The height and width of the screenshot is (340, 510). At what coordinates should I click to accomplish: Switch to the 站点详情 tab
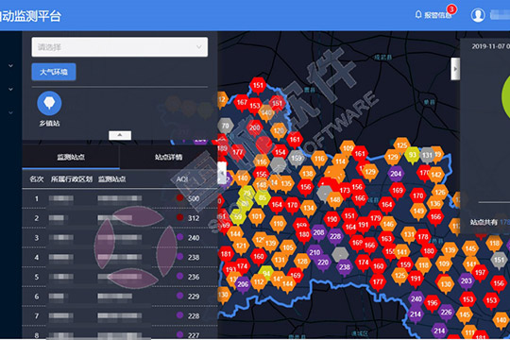[x=168, y=157]
